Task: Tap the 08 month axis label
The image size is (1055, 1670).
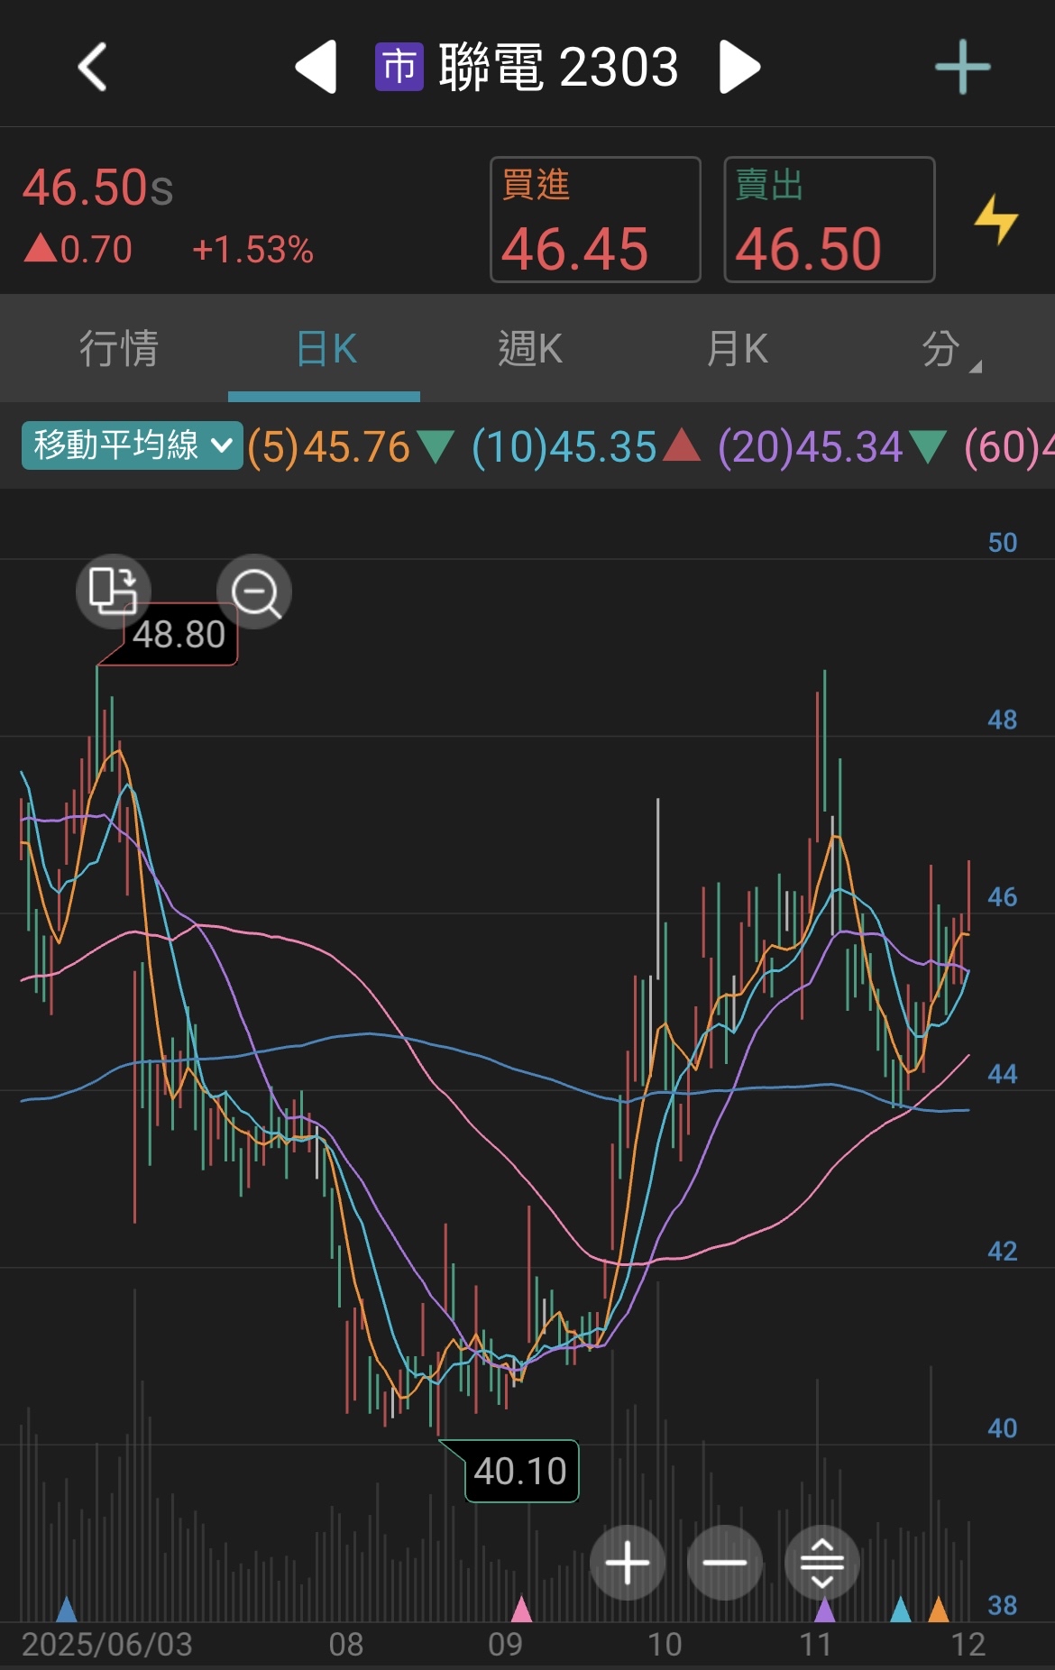Action: (346, 1645)
